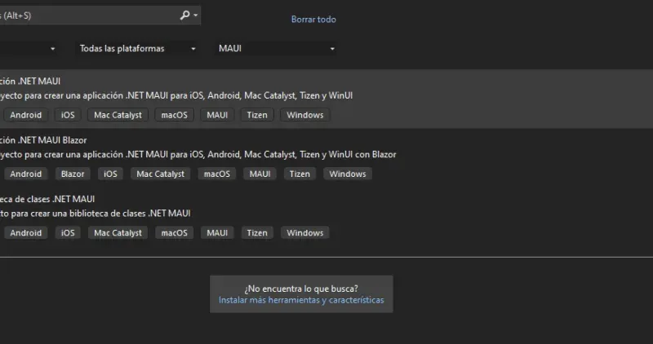Open the Todas las plataformas dropdown
Viewport: 653px width, 344px height.
coord(137,49)
